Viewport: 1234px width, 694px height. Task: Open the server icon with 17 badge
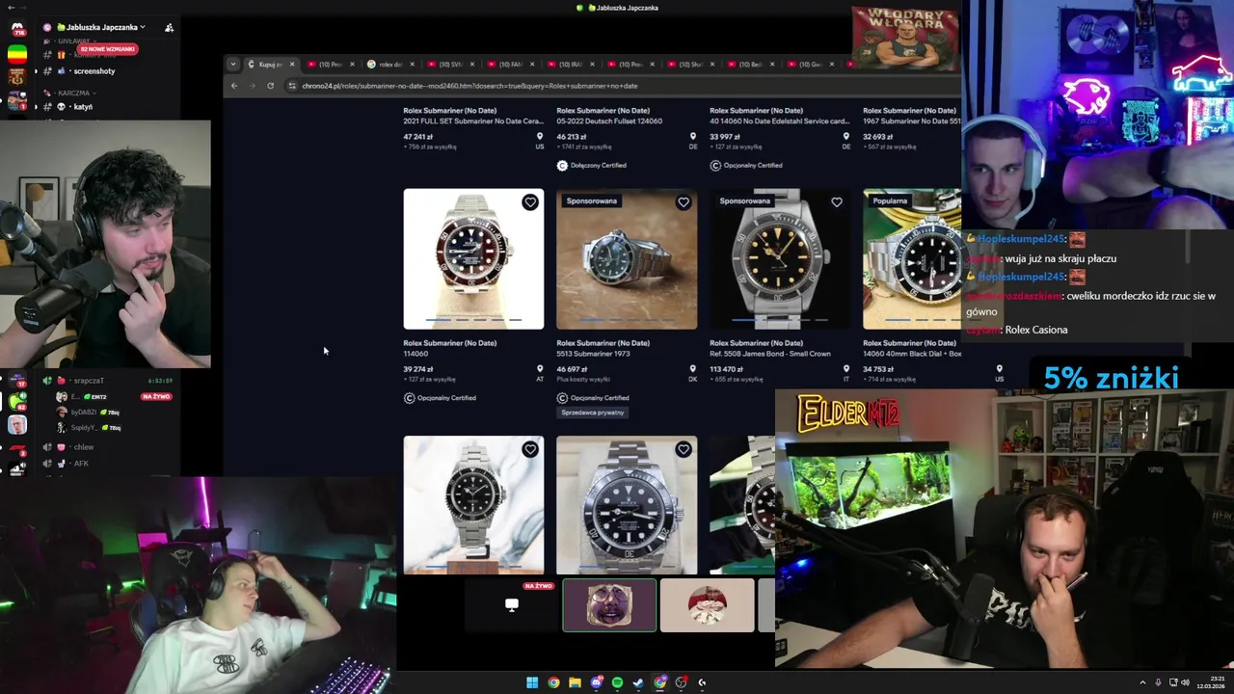pyautogui.click(x=17, y=381)
